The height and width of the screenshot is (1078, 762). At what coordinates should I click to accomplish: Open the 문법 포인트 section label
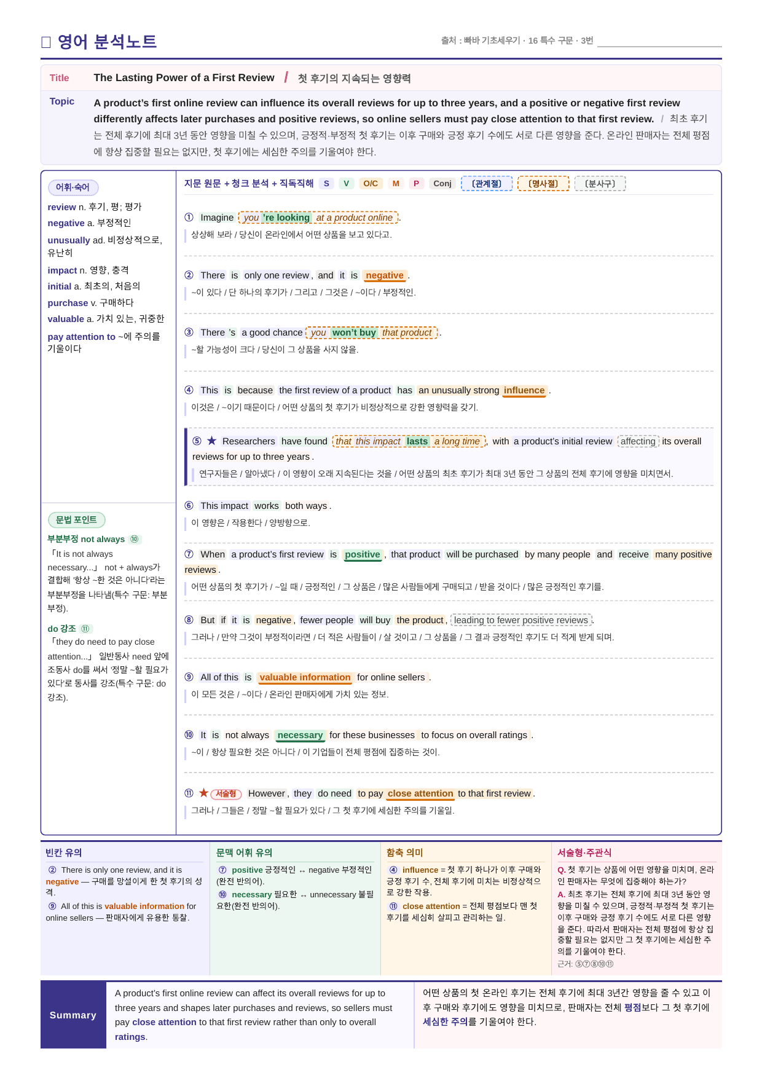[77, 520]
